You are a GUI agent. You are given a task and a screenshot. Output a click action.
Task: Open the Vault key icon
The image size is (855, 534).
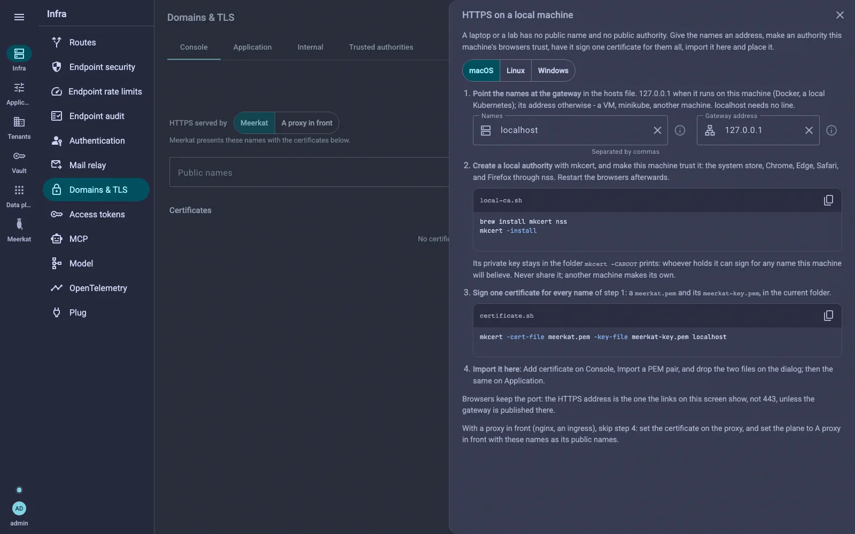tap(19, 156)
